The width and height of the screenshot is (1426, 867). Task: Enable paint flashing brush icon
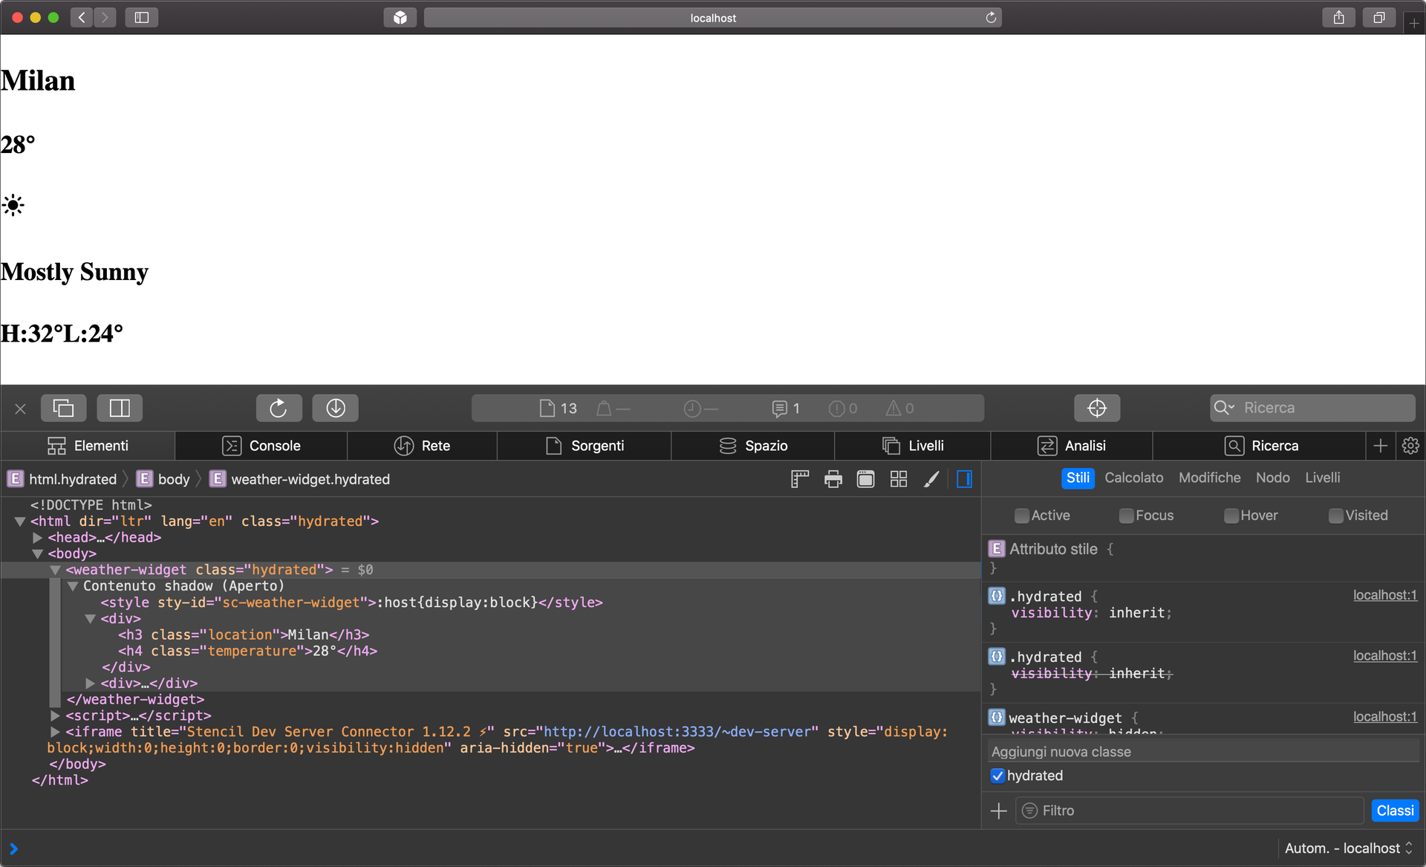pos(931,479)
